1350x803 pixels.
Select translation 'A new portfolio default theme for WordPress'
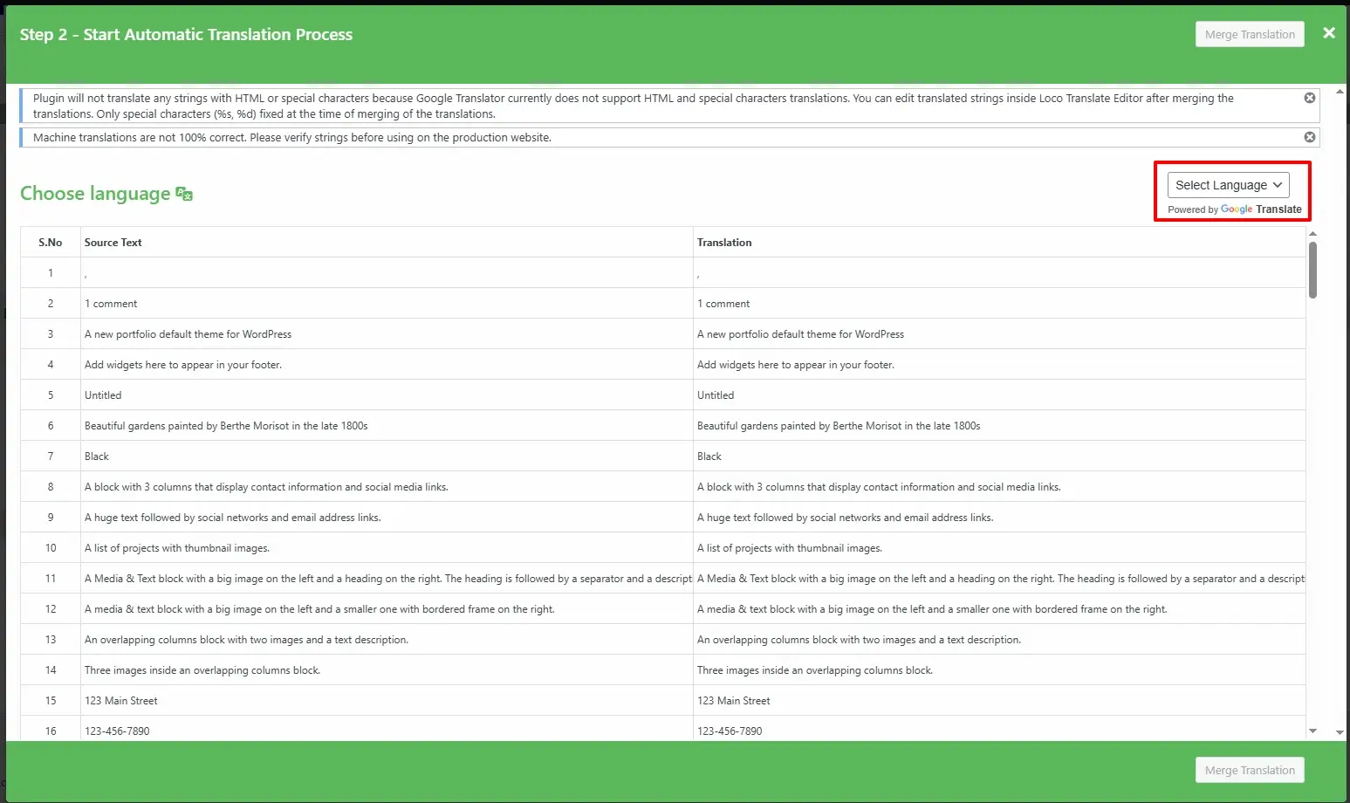pyautogui.click(x=801, y=334)
